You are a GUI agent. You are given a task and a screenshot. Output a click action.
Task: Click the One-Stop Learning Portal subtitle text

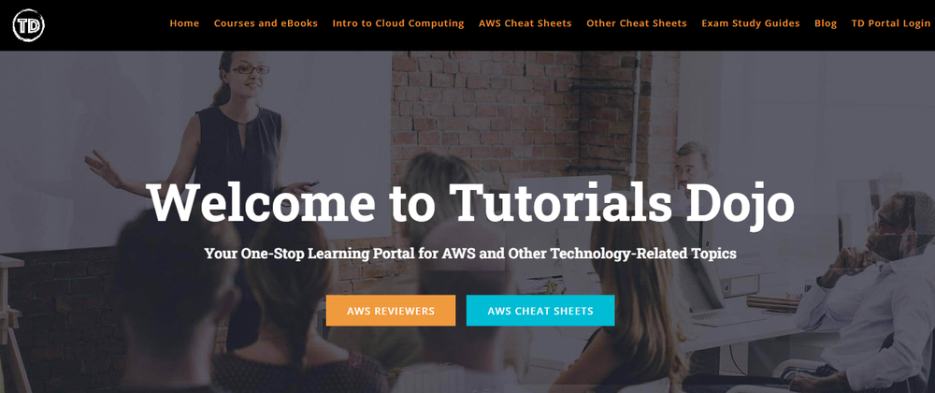click(x=470, y=254)
